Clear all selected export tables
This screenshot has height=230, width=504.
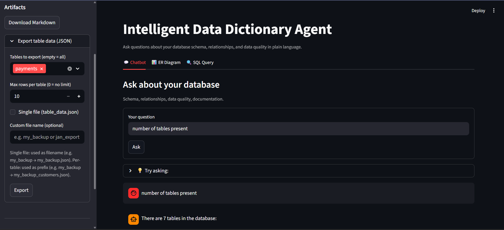[x=70, y=69]
